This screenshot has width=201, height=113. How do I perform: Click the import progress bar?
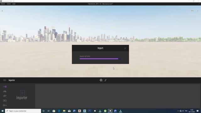pos(100,59)
